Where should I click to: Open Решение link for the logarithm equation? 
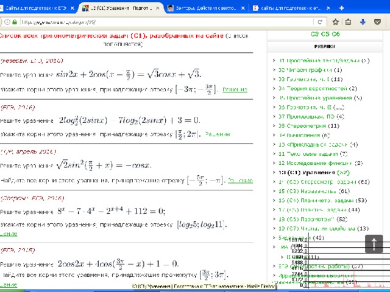tap(217, 134)
